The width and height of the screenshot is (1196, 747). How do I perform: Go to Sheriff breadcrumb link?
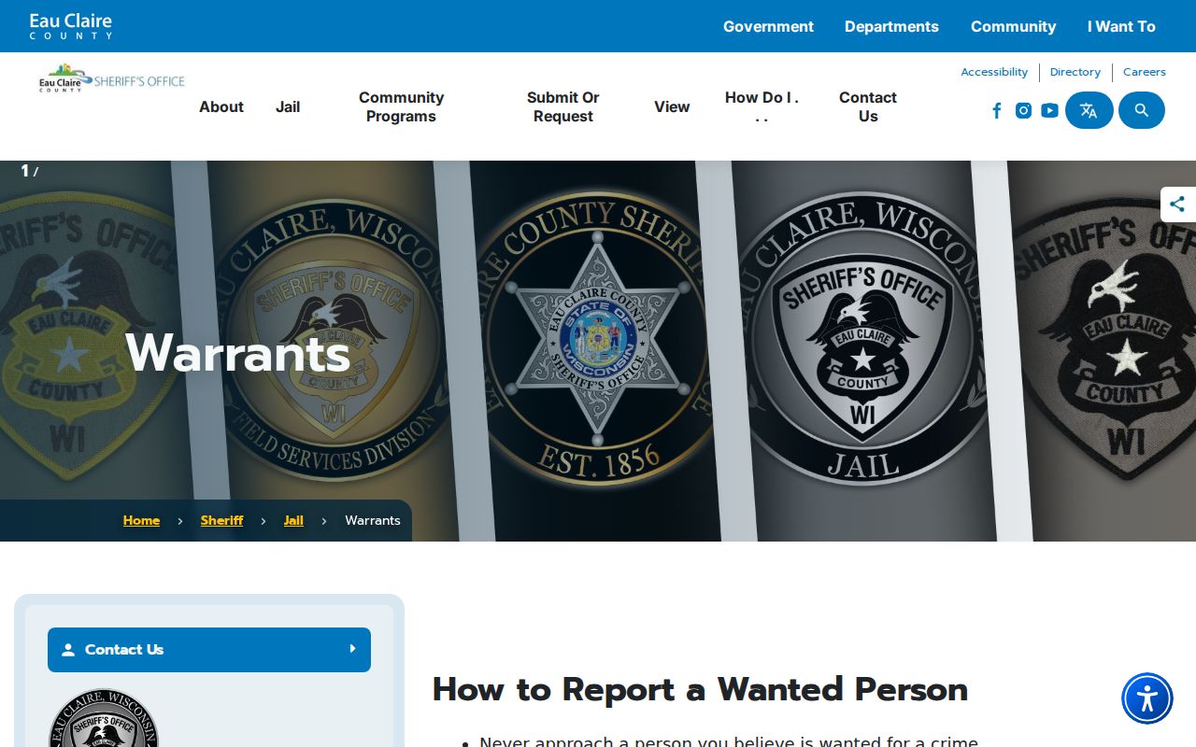[x=221, y=520]
